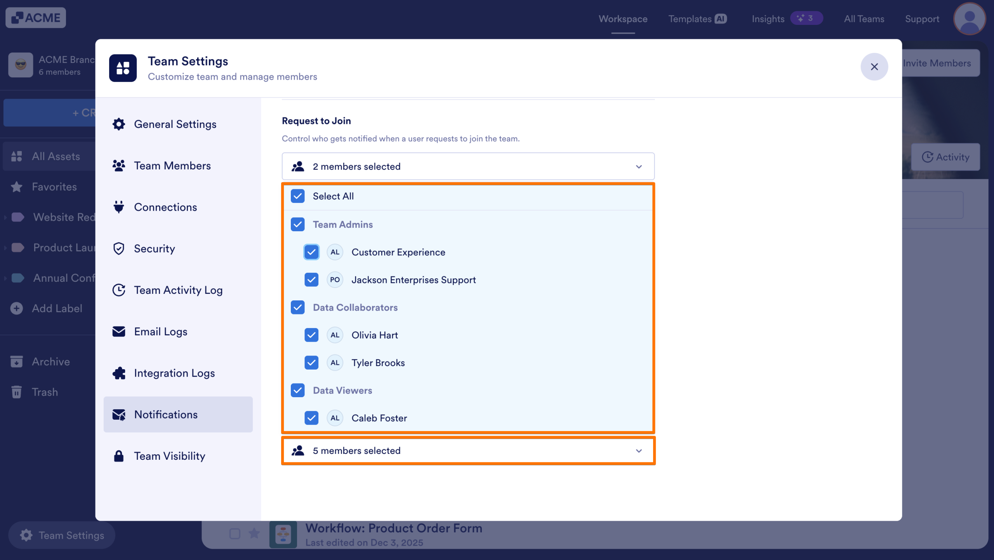
Task: Open Workflow: Product Order Form title
Action: tap(394, 528)
